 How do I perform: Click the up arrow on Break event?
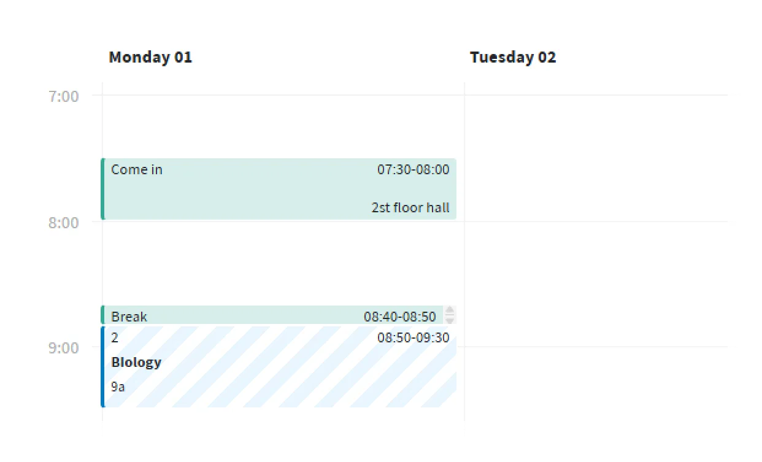[450, 310]
